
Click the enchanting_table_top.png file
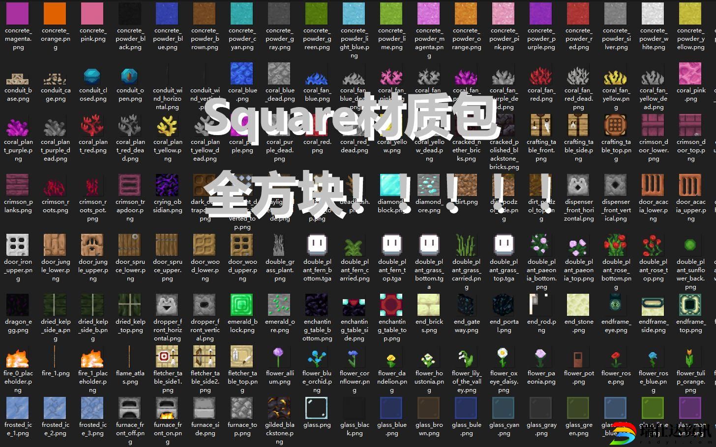[391, 305]
